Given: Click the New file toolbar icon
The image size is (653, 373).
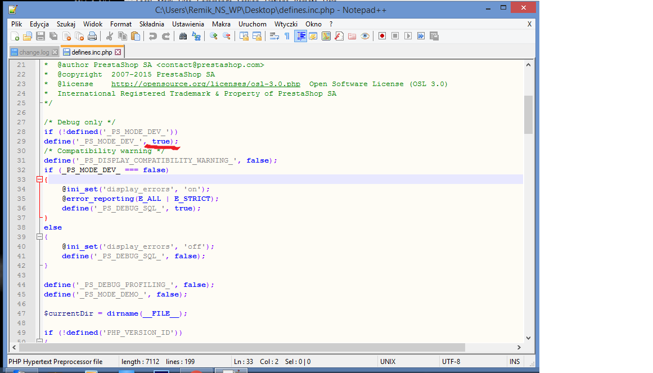Looking at the screenshot, I should point(15,36).
